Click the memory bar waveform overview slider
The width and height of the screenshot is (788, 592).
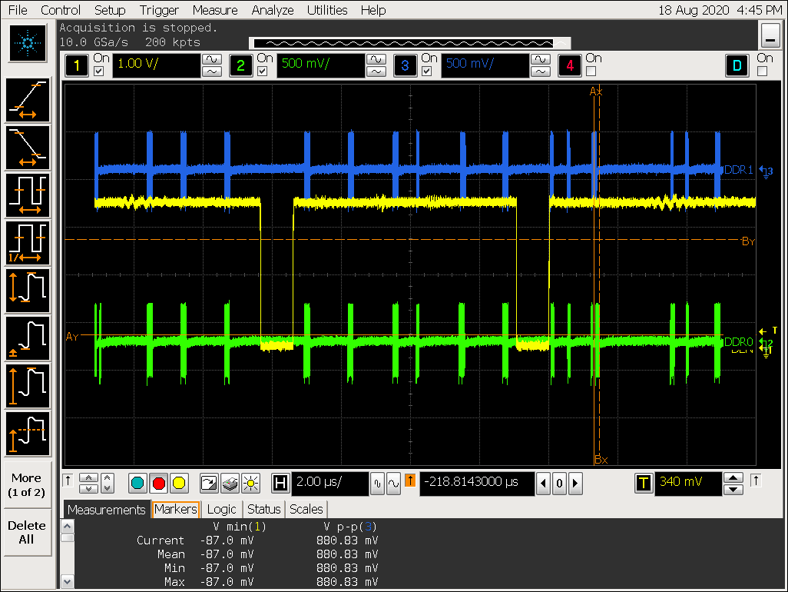click(x=409, y=43)
